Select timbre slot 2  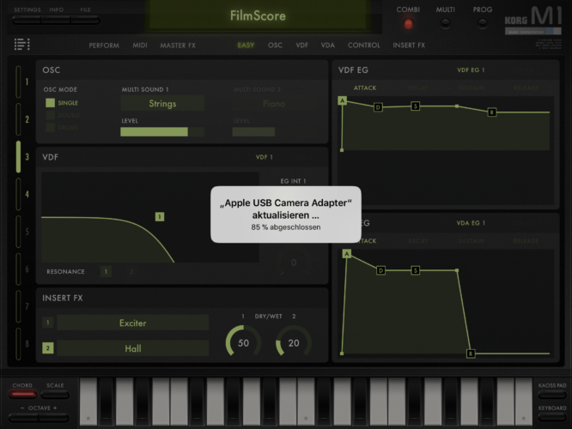(x=19, y=119)
